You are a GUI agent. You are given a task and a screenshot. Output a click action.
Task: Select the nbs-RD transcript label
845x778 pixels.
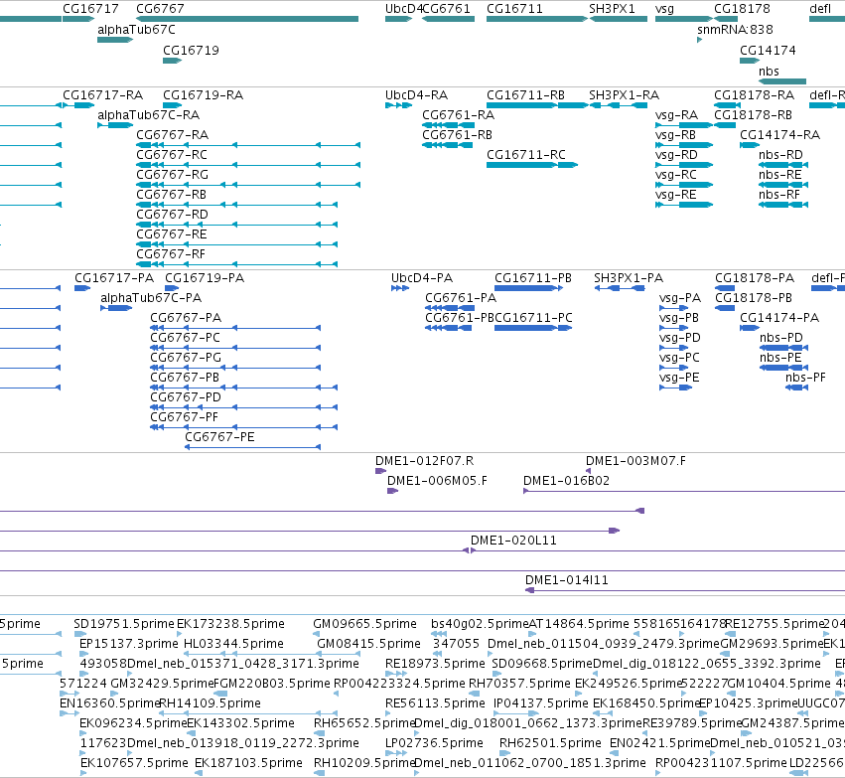780,155
